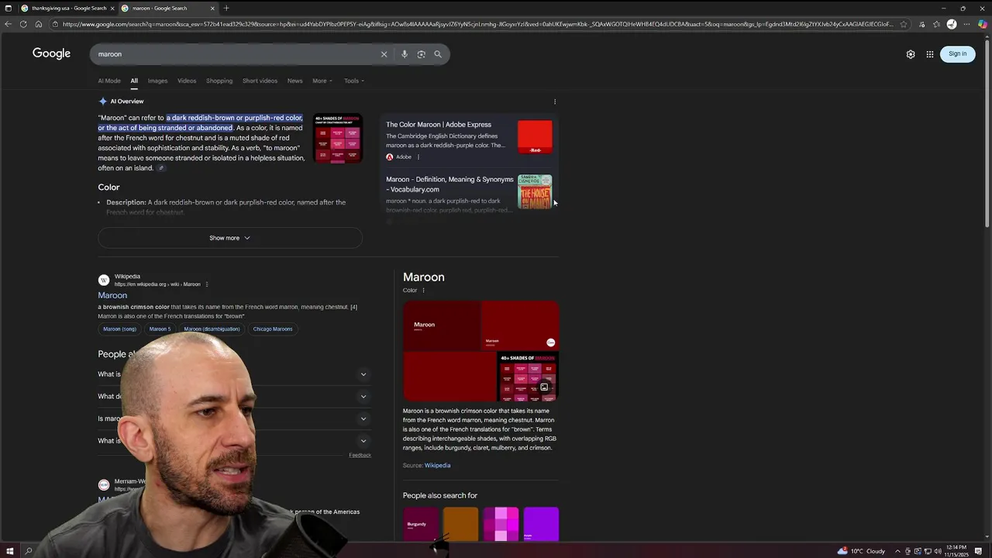Click the dark maroon swatch labeled 'Maroon'
This screenshot has height=558, width=992.
pos(442,325)
